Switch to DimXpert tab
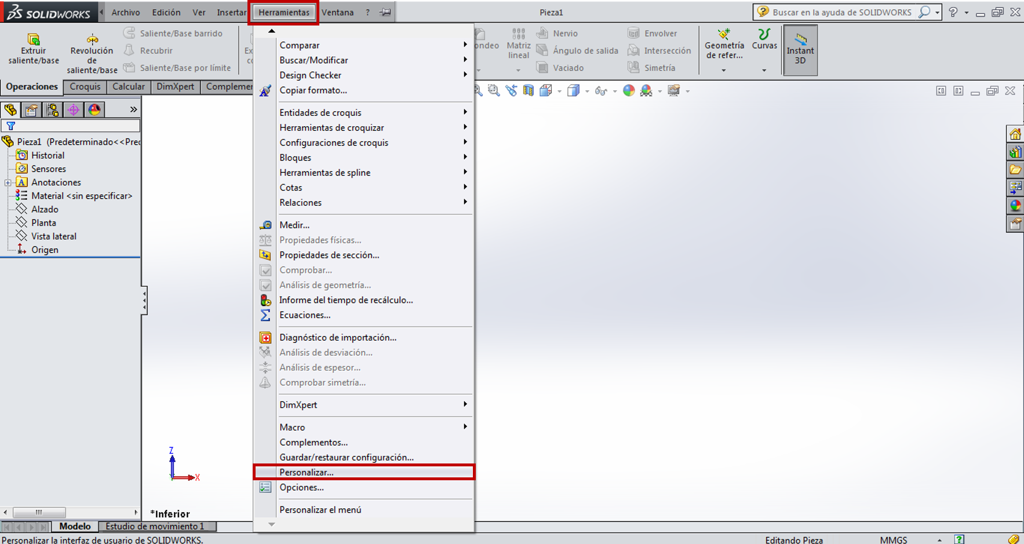 (x=176, y=86)
